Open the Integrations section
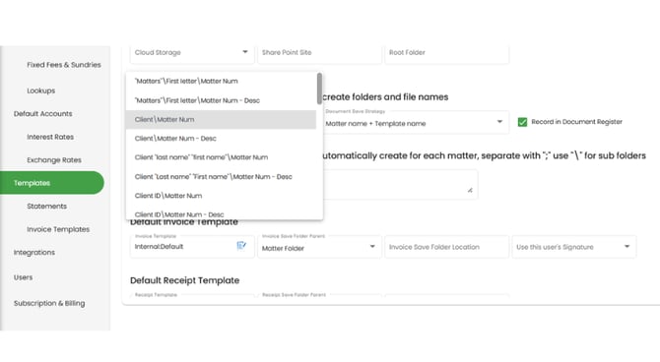 pos(34,253)
